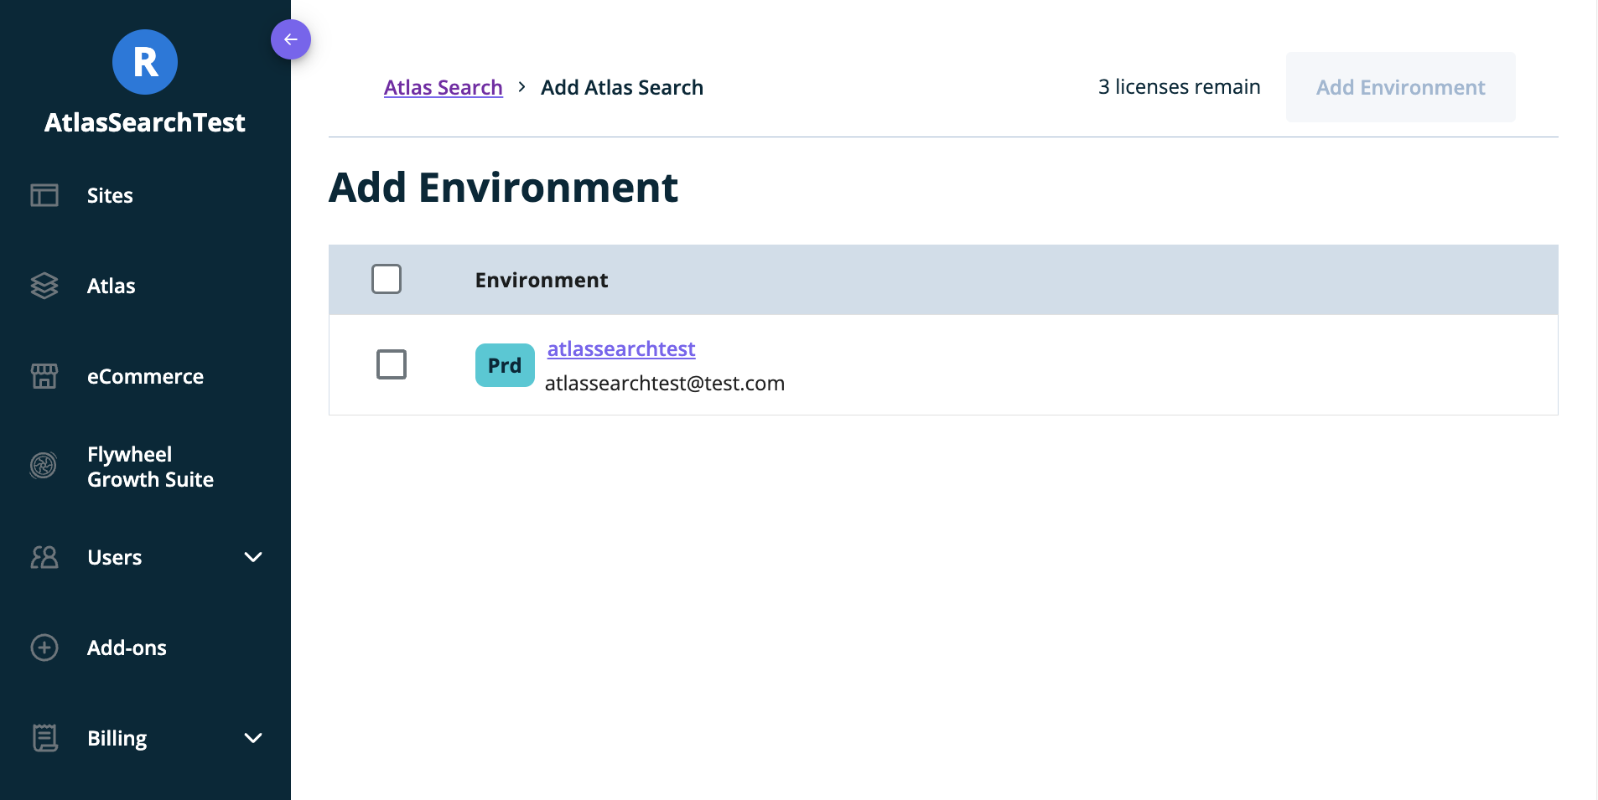Click the Prd environment badge

505,365
